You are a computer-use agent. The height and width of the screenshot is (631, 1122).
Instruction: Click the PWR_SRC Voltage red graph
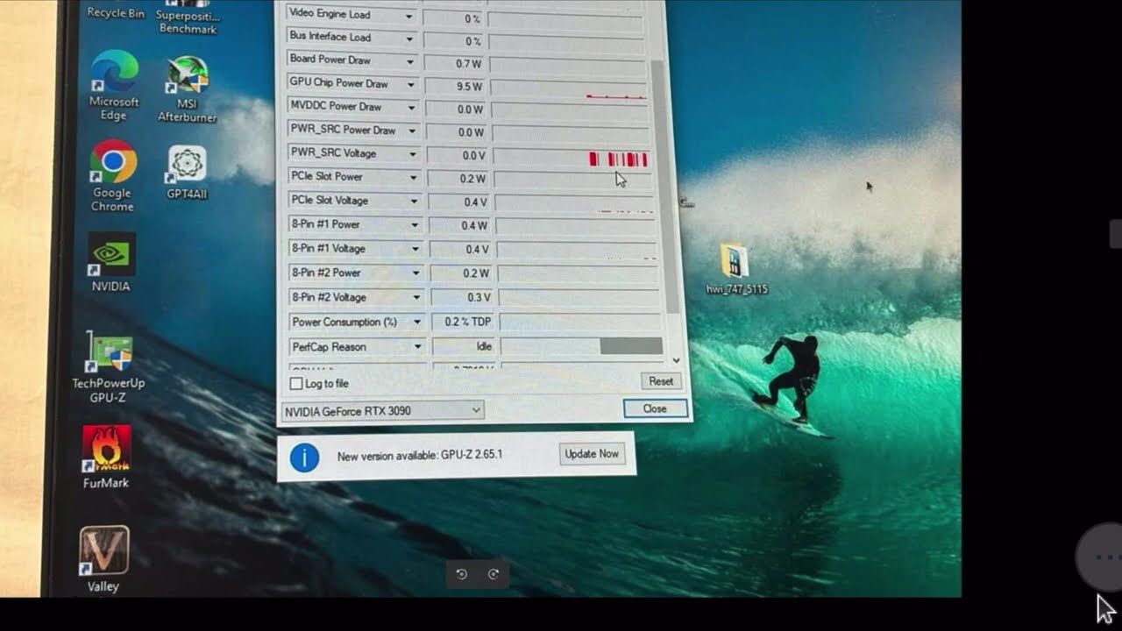(573, 158)
